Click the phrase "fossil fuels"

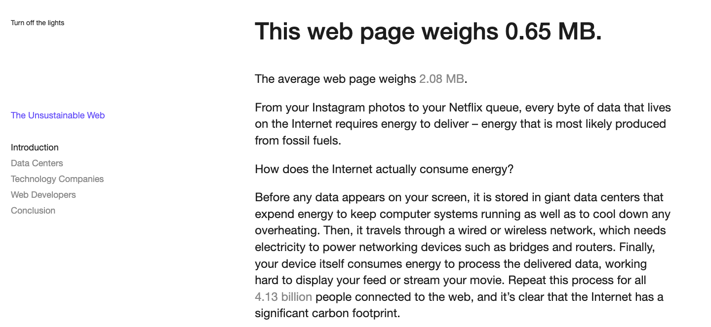click(x=297, y=141)
